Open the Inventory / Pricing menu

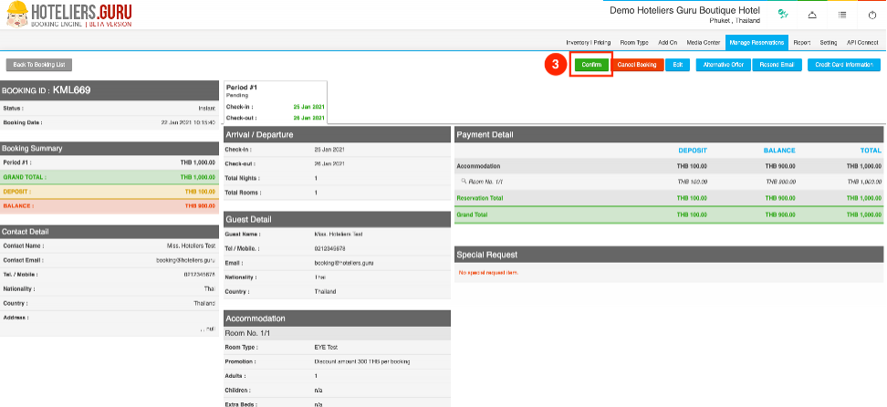coord(589,42)
